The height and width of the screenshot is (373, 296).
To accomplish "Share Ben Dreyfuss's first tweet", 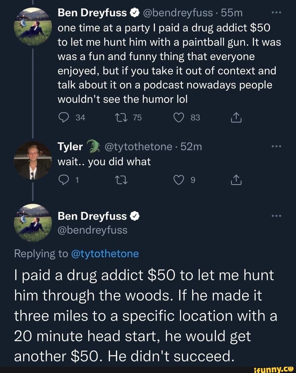I will pos(235,118).
